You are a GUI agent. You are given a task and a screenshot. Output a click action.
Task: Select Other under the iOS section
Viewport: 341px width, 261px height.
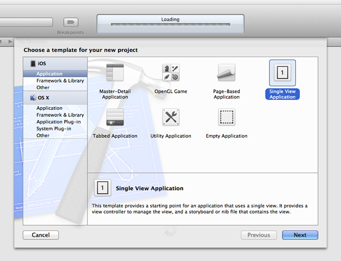point(43,87)
